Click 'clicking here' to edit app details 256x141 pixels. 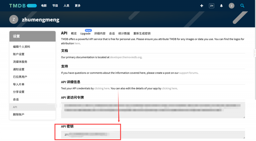click(x=169, y=88)
